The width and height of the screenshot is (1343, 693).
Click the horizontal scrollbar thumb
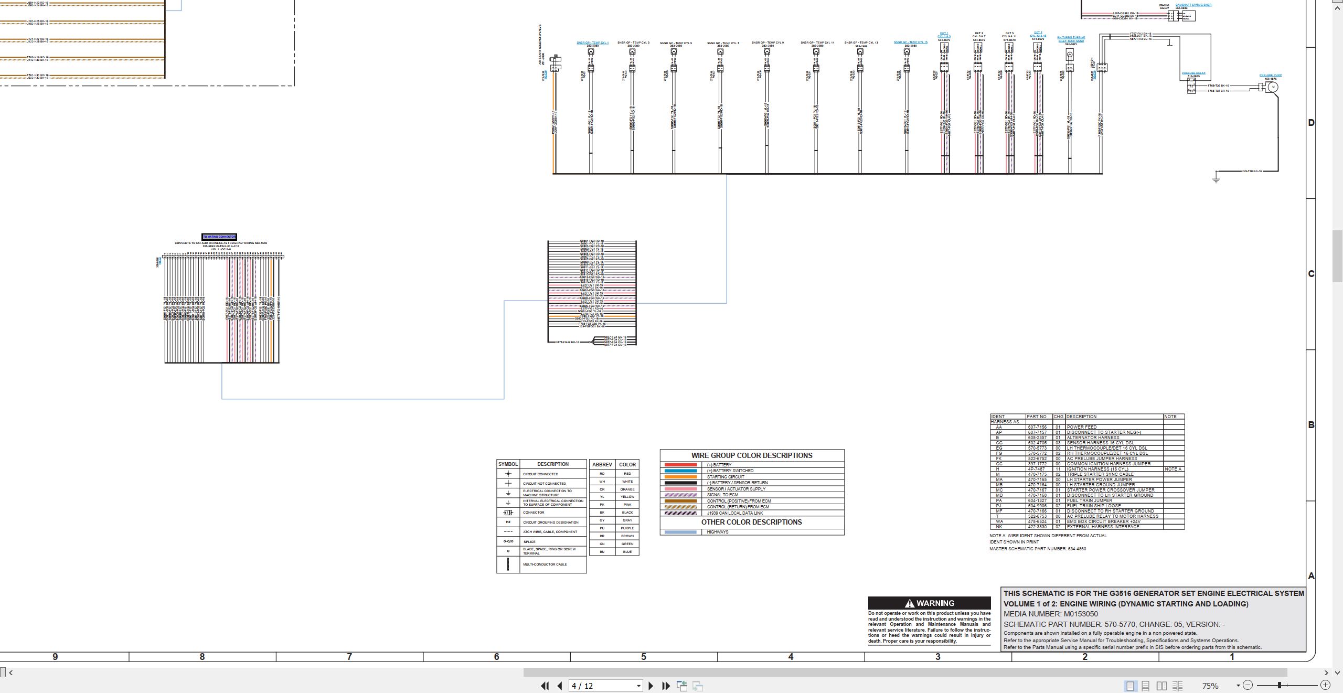(x=905, y=673)
